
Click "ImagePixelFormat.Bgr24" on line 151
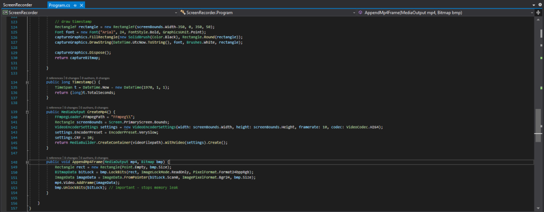pos(208,177)
